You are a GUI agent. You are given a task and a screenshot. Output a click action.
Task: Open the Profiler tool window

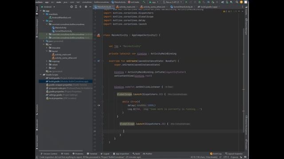tap(147, 154)
